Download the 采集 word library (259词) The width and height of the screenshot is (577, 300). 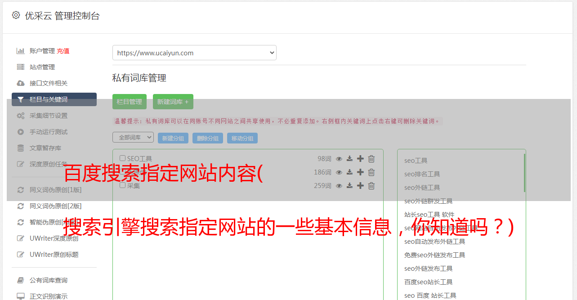point(349,186)
